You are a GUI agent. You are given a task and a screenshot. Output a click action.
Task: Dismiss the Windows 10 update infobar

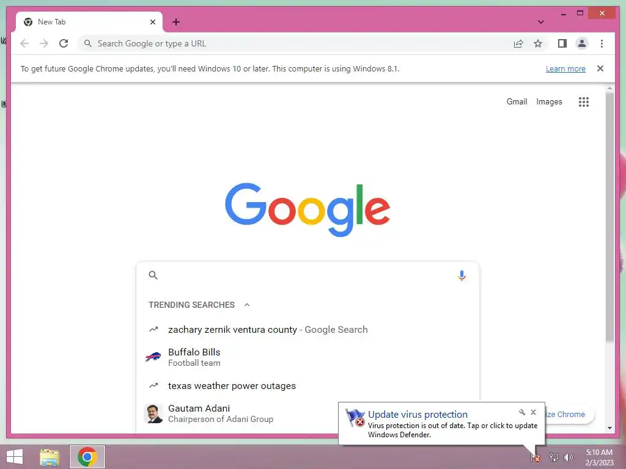tap(600, 68)
